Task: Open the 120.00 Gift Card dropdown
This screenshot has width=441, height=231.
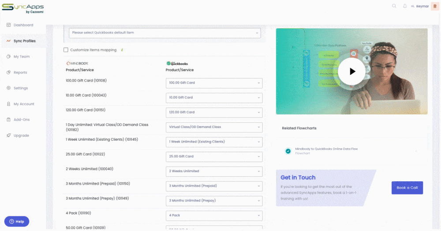Action: pos(214,112)
